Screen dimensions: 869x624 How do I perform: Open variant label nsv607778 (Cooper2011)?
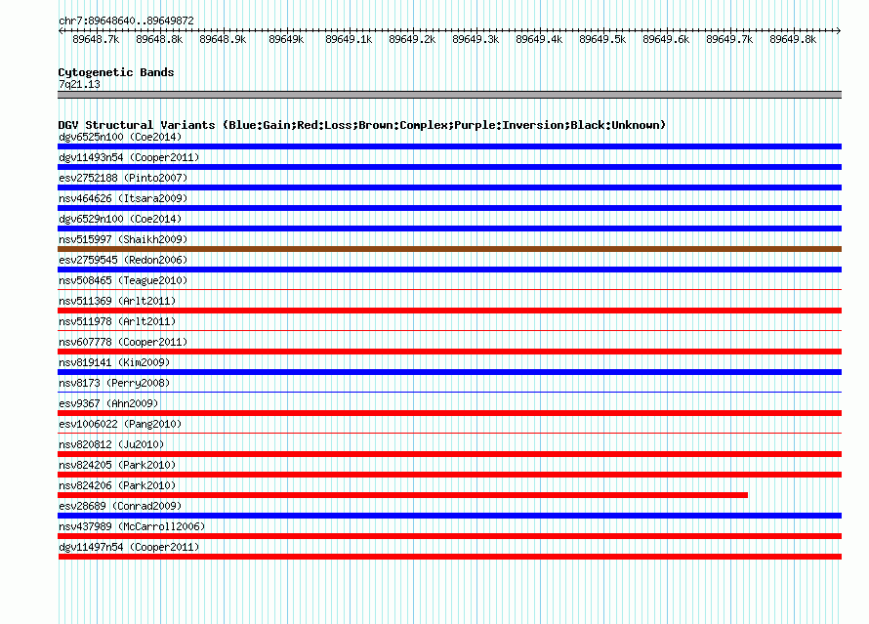coord(123,342)
